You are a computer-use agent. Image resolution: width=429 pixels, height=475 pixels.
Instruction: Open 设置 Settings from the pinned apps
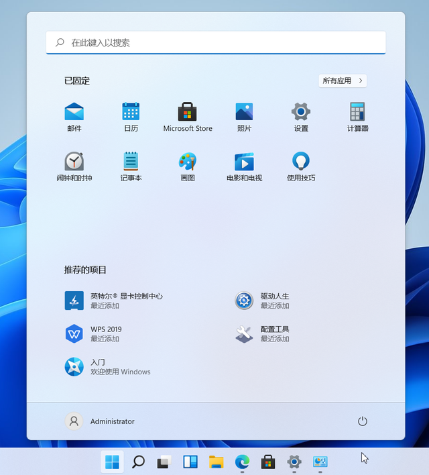pos(300,117)
